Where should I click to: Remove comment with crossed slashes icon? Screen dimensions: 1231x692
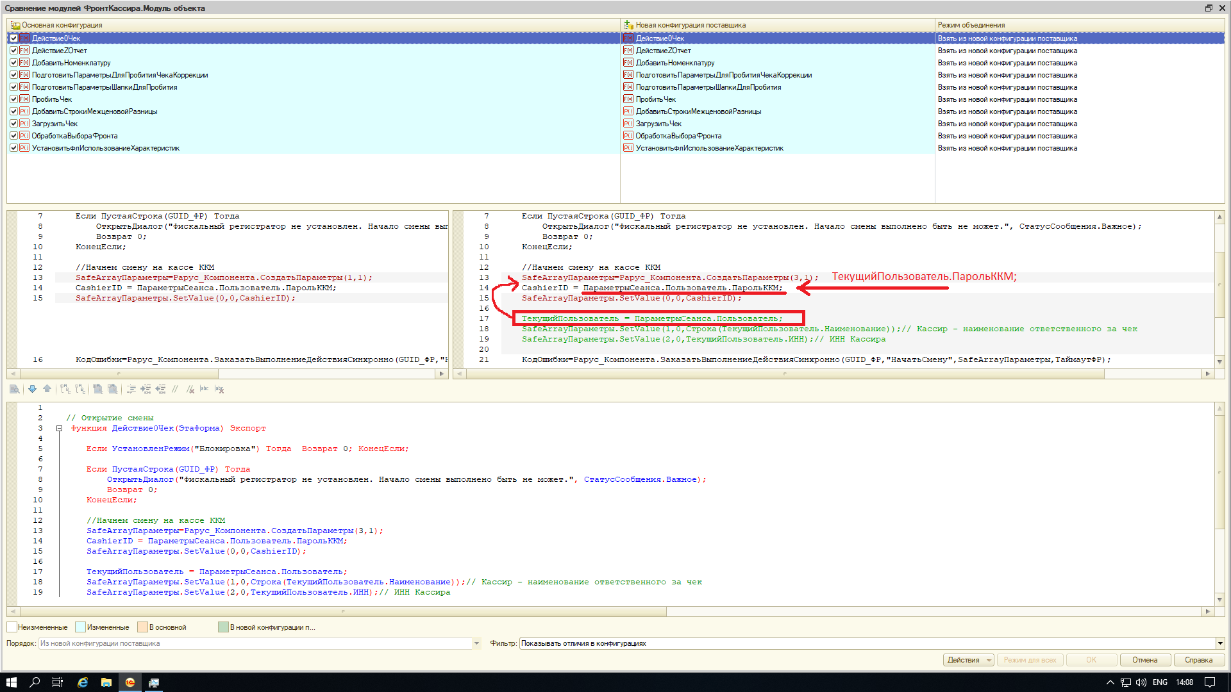190,389
